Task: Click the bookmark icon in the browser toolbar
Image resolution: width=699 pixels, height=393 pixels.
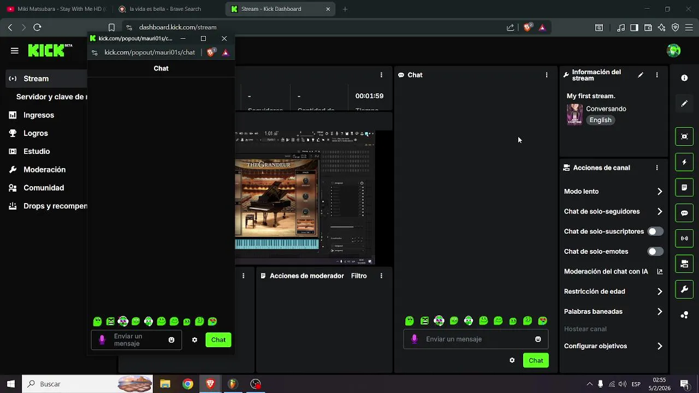Action: point(111,27)
